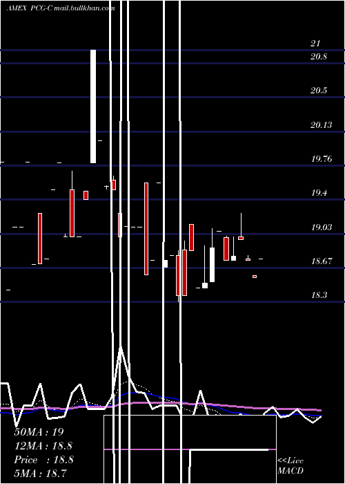The width and height of the screenshot is (345, 484).
Task: Click the 20.5 price axis label
Action: coord(319,91)
